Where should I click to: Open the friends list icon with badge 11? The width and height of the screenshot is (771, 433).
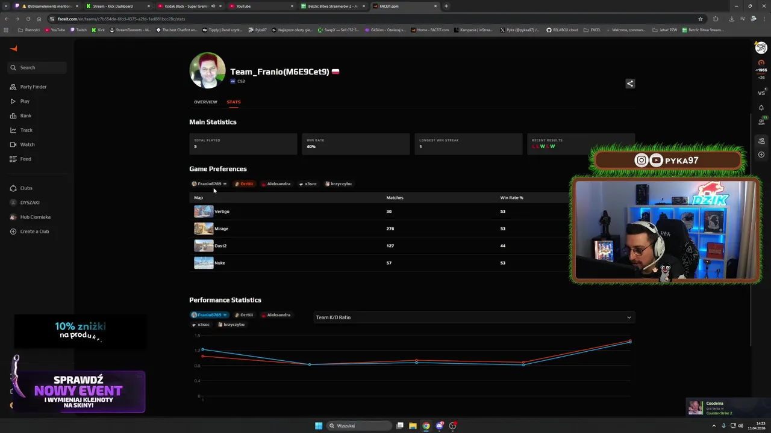[x=761, y=121]
